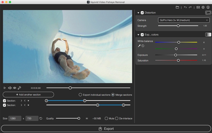212x133 pixels.
Task: Check the Mute checkbox
Action: click(x=106, y=118)
